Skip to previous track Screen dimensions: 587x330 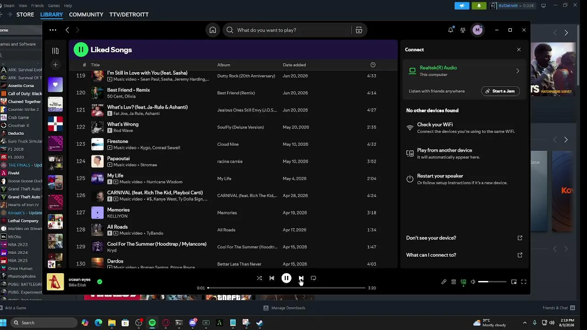click(x=272, y=278)
